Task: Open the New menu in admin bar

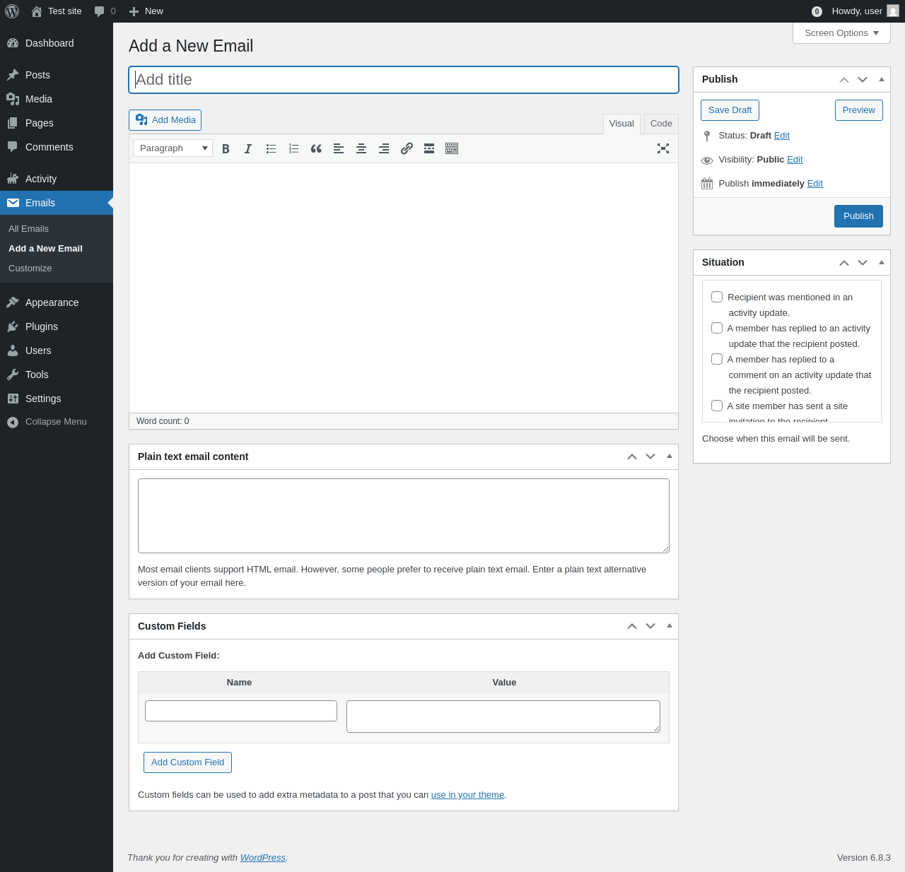Action: point(146,11)
